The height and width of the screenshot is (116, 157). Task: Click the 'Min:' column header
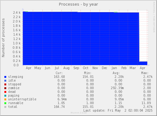[88, 73]
